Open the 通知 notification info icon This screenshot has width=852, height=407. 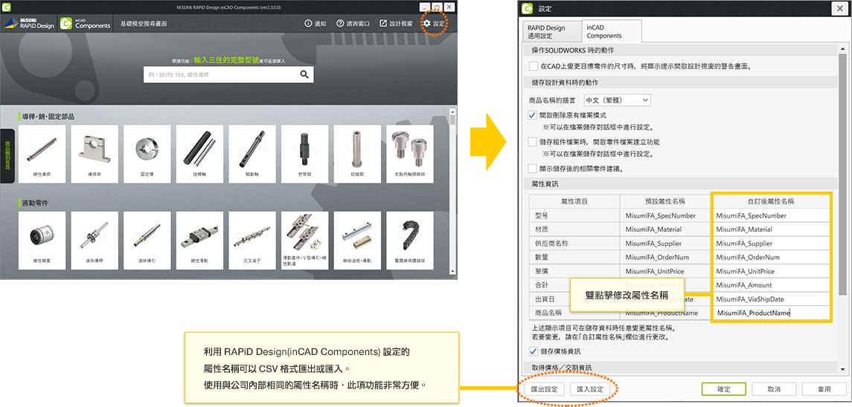307,24
